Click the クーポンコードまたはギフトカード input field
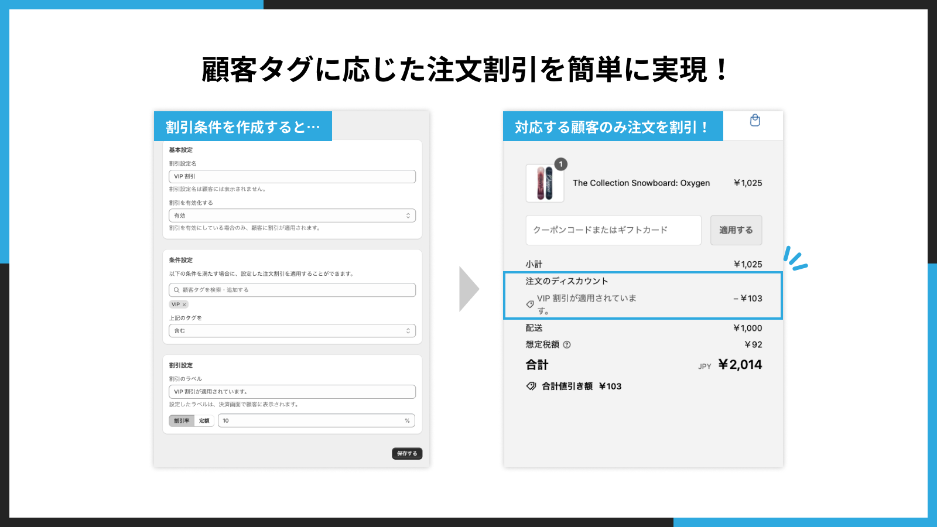Viewport: 937px width, 527px height. tap(613, 230)
